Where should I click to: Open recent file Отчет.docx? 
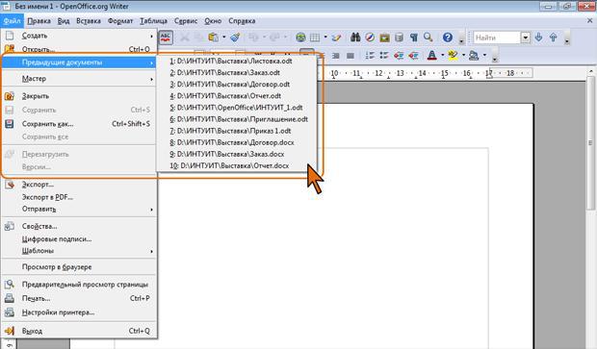(x=237, y=165)
